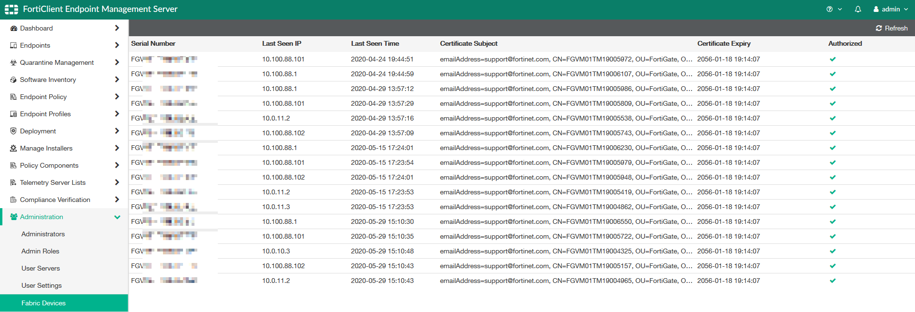Select certificate subject with CN=FGVM01TM19006550
The width and height of the screenshot is (915, 312).
(566, 221)
